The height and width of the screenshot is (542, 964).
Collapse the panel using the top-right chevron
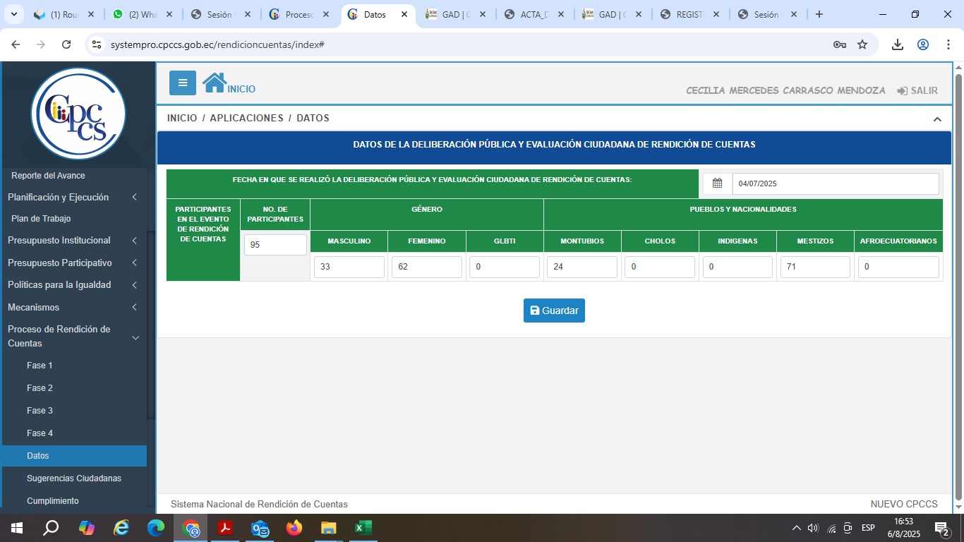[x=937, y=119]
